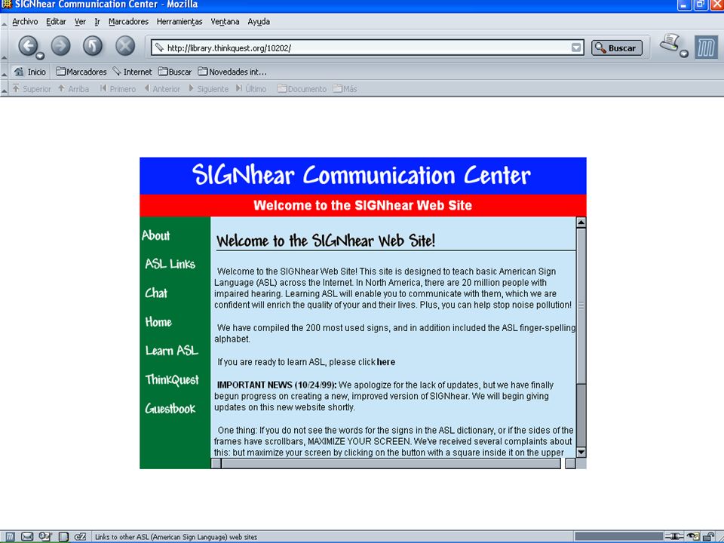Click the vertical scrollbar thumb
The width and height of the screenshot is (724, 543).
point(581,305)
